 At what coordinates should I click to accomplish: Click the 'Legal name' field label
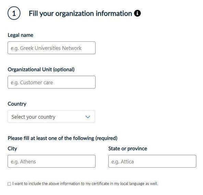[21, 35]
